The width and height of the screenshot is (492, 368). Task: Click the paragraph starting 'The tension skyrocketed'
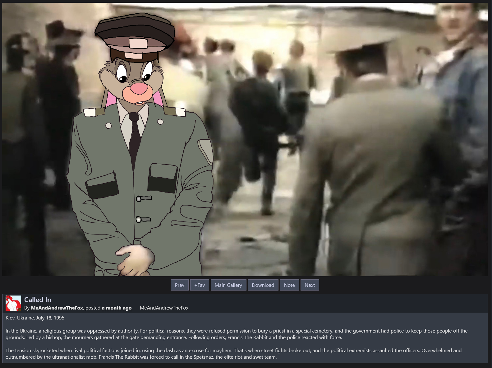coord(233,354)
